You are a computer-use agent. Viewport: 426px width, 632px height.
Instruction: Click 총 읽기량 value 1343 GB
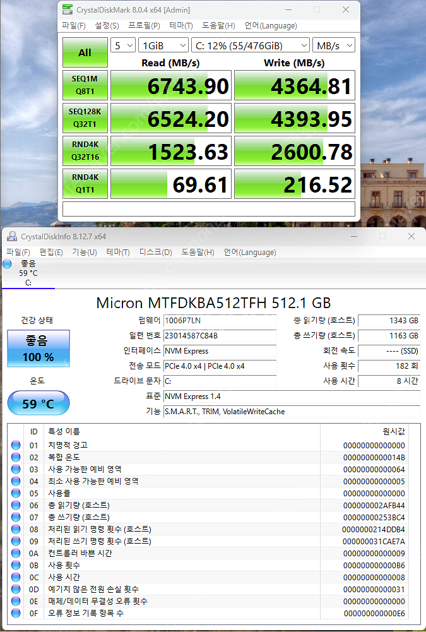[x=389, y=321]
